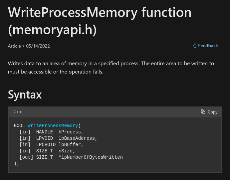The height and width of the screenshot is (180, 230).
Task: Click the hProcess parameter in code
Action: click(71, 132)
